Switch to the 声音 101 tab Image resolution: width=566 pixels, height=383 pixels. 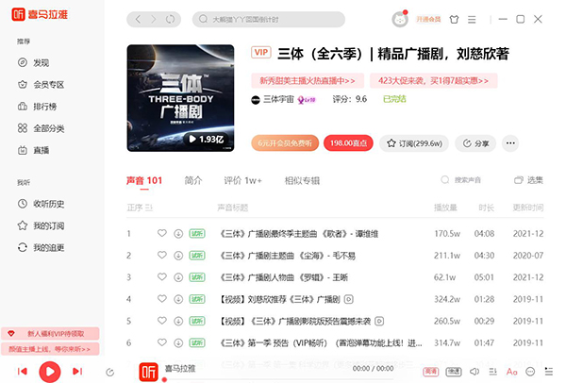tap(144, 180)
